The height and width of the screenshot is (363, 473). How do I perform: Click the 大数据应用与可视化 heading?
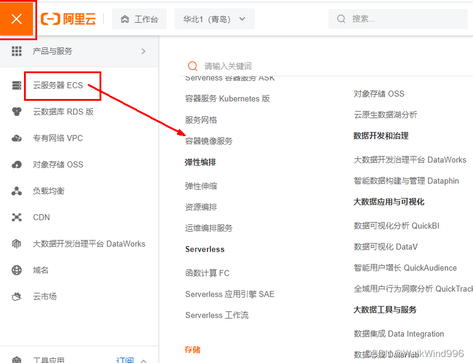(389, 202)
